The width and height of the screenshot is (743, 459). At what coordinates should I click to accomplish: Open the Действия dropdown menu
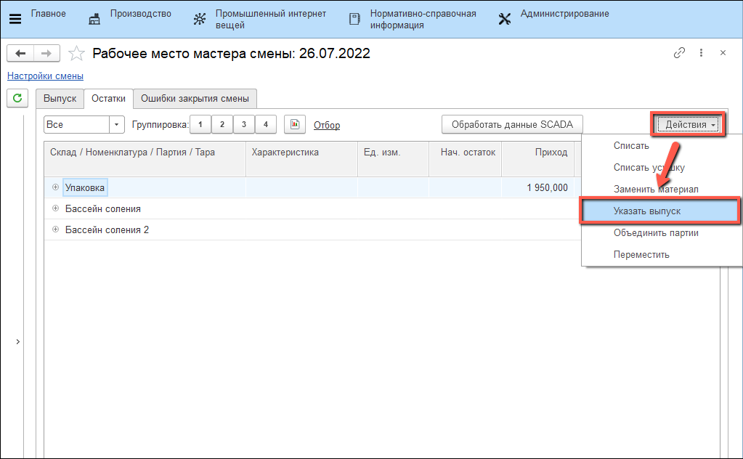click(686, 125)
